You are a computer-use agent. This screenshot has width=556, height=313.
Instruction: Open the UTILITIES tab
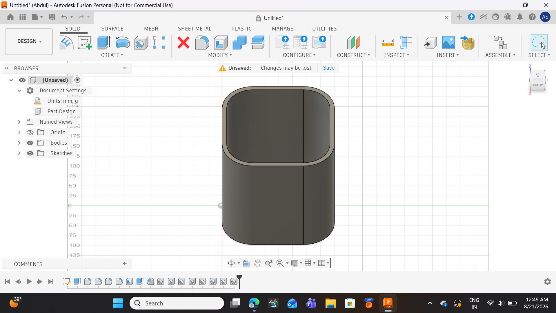point(324,29)
